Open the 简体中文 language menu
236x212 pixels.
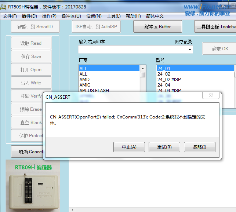coord(155,16)
